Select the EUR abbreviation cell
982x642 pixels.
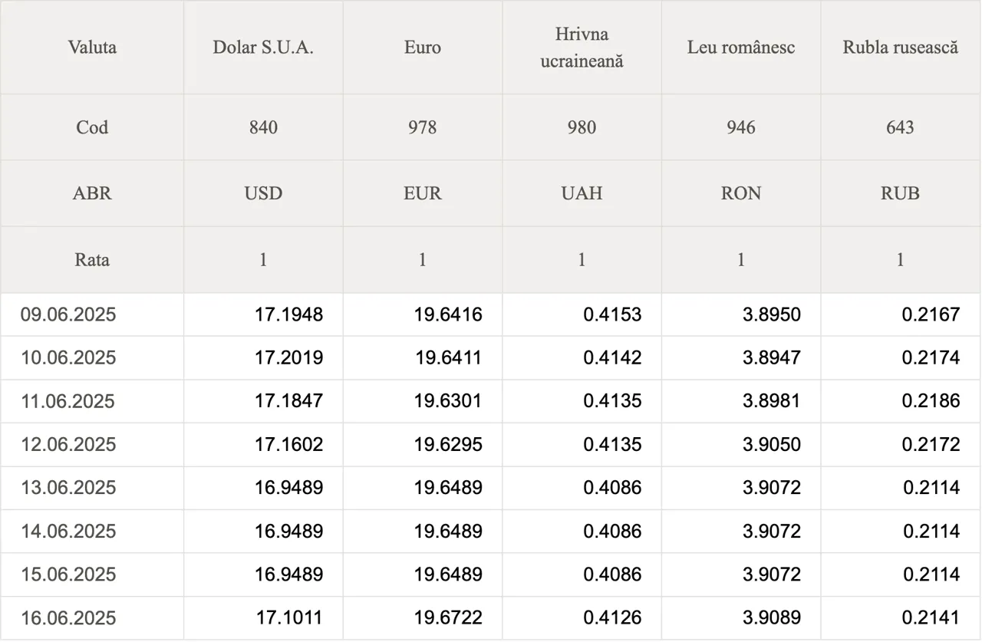pyautogui.click(x=423, y=193)
